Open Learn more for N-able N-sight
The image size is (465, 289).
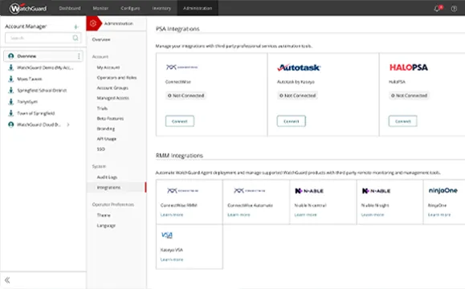click(373, 214)
